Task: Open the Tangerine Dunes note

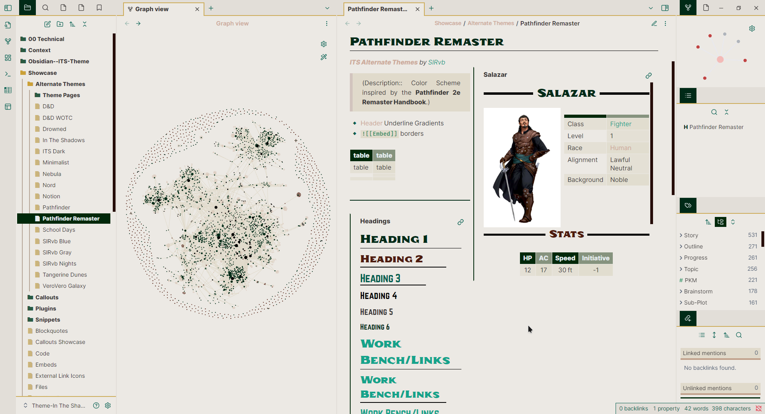Action: (65, 275)
